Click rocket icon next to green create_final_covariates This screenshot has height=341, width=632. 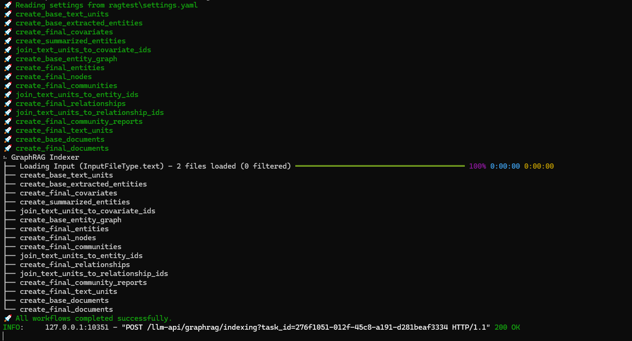point(8,32)
